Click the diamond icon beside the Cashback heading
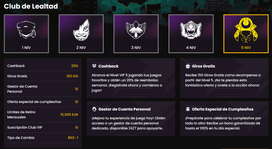The image size is (272, 149). pyautogui.click(x=94, y=66)
